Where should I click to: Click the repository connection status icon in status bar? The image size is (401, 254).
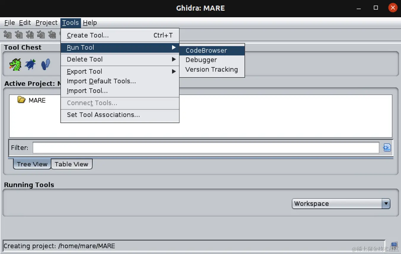pos(394,245)
